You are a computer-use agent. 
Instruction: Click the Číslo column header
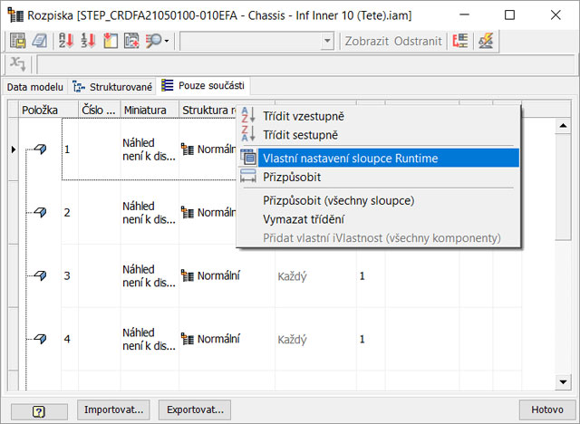click(99, 110)
